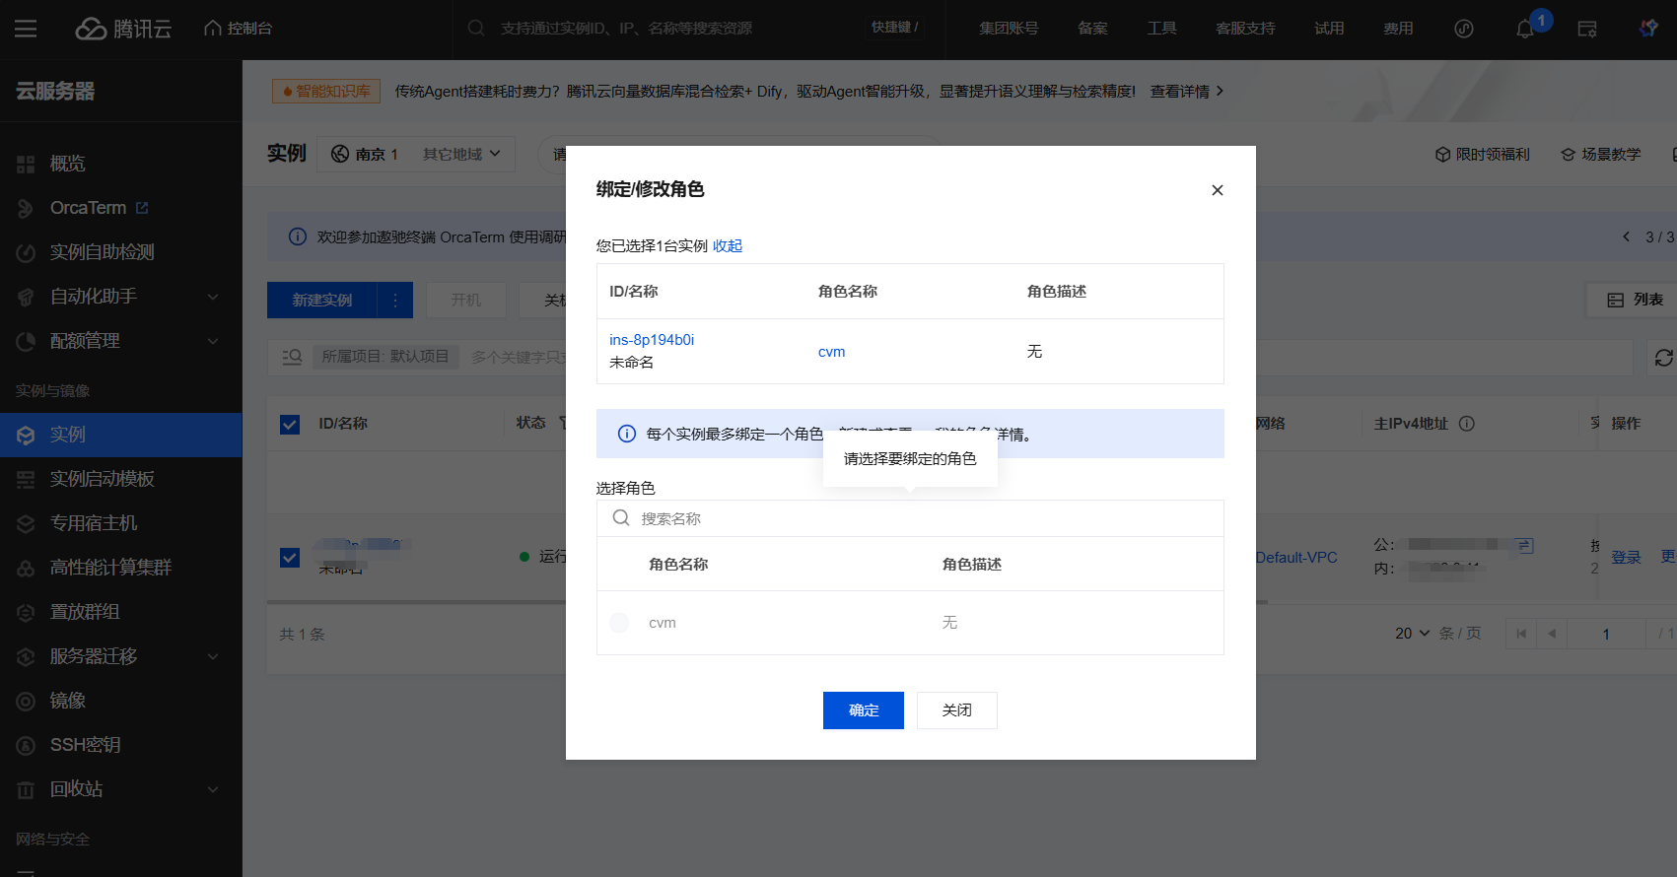This screenshot has height=877, width=1677.
Task: Click the 确定 confirm button
Action: click(x=863, y=710)
